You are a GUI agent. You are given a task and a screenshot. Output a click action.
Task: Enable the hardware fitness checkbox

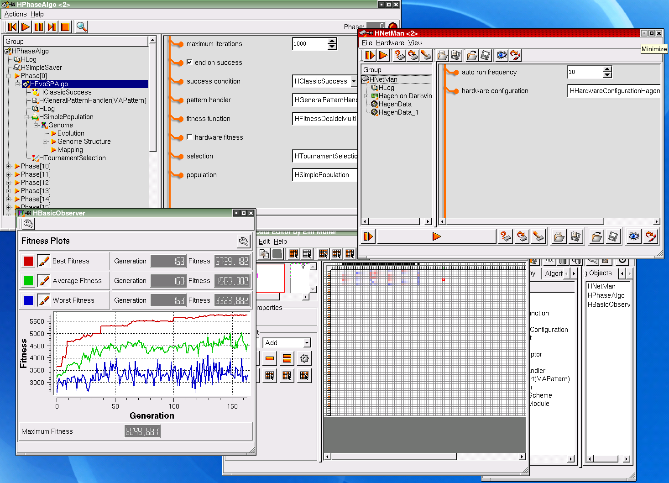[189, 137]
